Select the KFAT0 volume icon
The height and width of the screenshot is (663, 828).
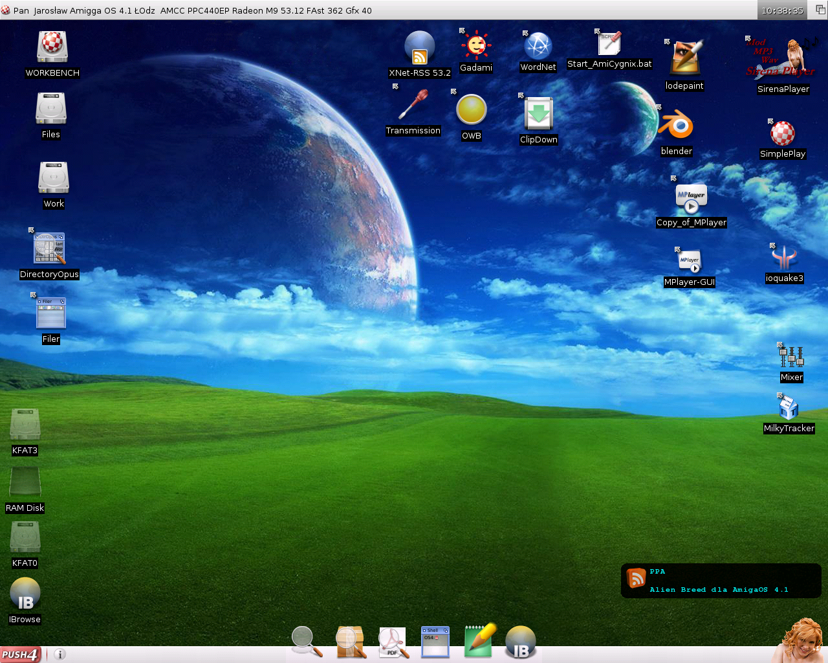tap(25, 537)
